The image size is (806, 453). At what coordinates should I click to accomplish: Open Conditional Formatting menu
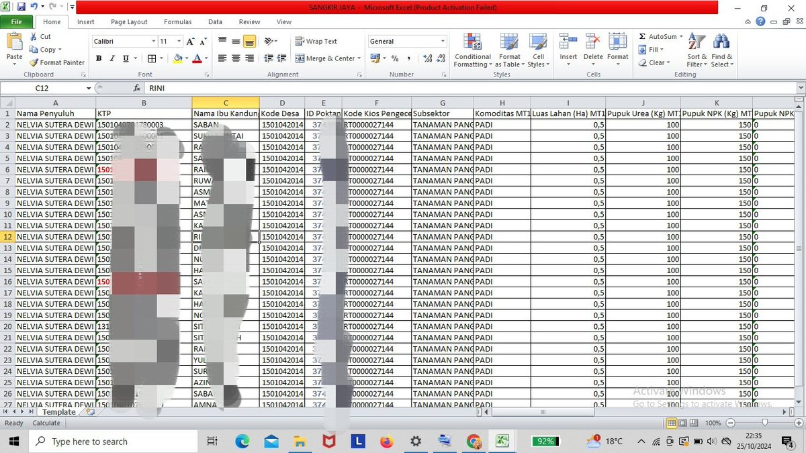[472, 50]
